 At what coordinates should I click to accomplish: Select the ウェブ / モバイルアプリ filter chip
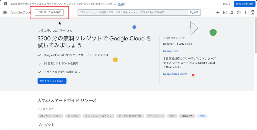[98, 116]
